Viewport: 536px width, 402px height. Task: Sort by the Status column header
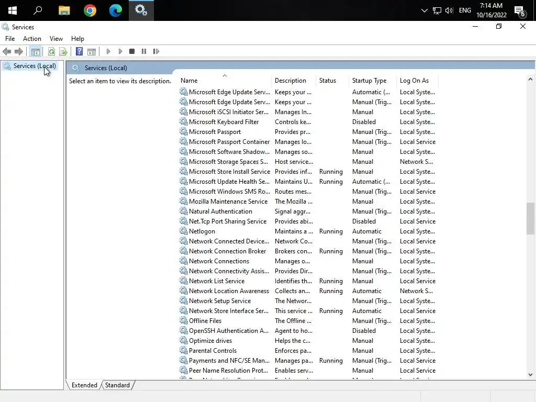point(332,81)
